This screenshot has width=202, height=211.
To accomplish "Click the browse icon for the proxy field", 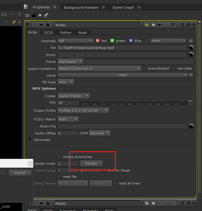I will pyautogui.click(x=191, y=55).
